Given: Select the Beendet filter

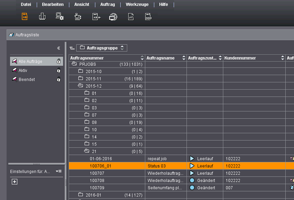Looking at the screenshot, I should coord(36,79).
